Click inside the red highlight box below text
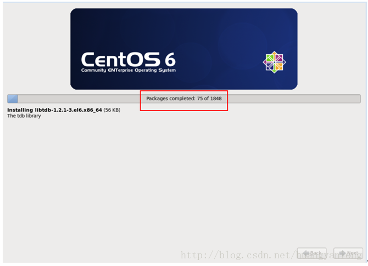Image resolution: width=368 pixels, height=266 pixels. tap(184, 106)
